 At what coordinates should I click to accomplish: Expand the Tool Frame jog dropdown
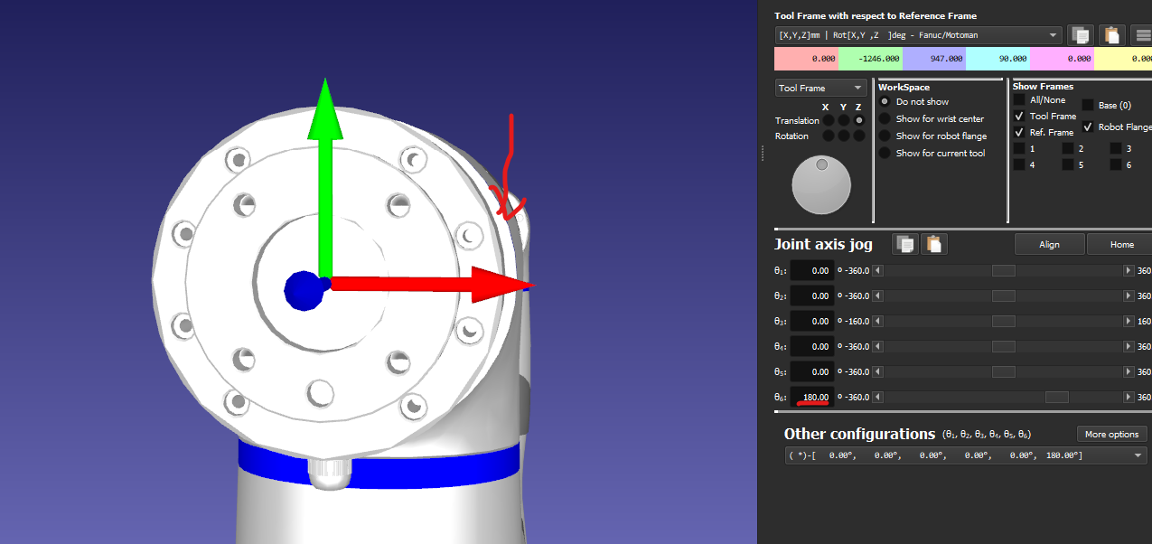(820, 89)
